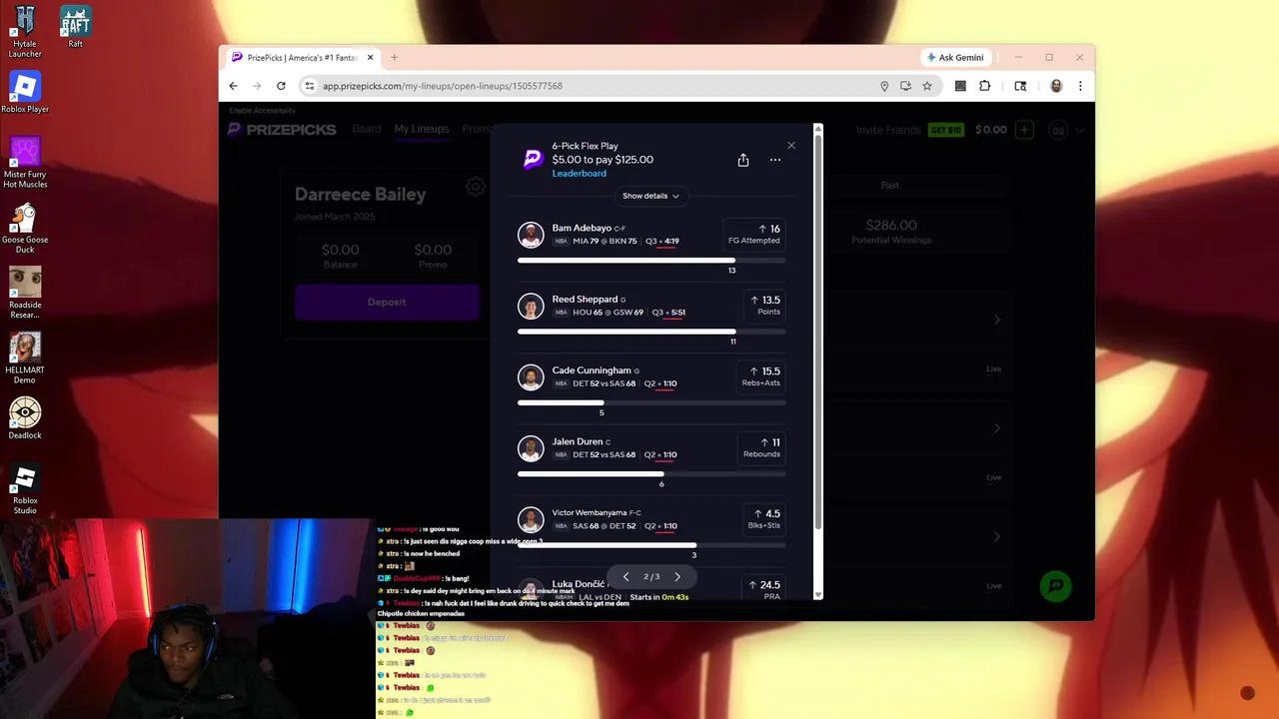
Task: Launch HELLMART Demo from the desktop
Action: pyautogui.click(x=25, y=359)
